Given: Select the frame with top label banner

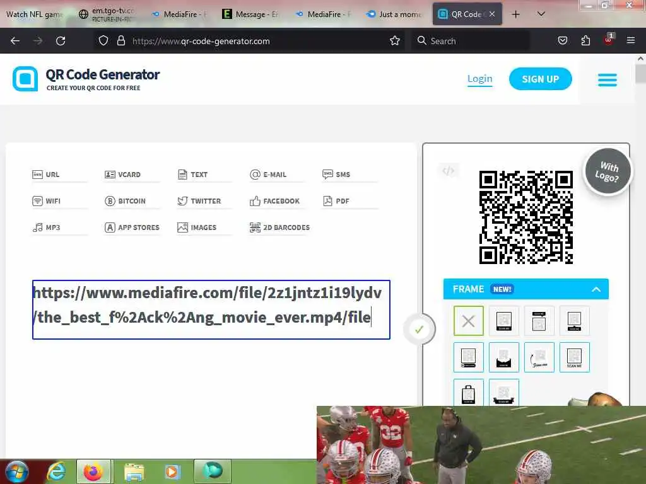Looking at the screenshot, I should click(x=539, y=321).
